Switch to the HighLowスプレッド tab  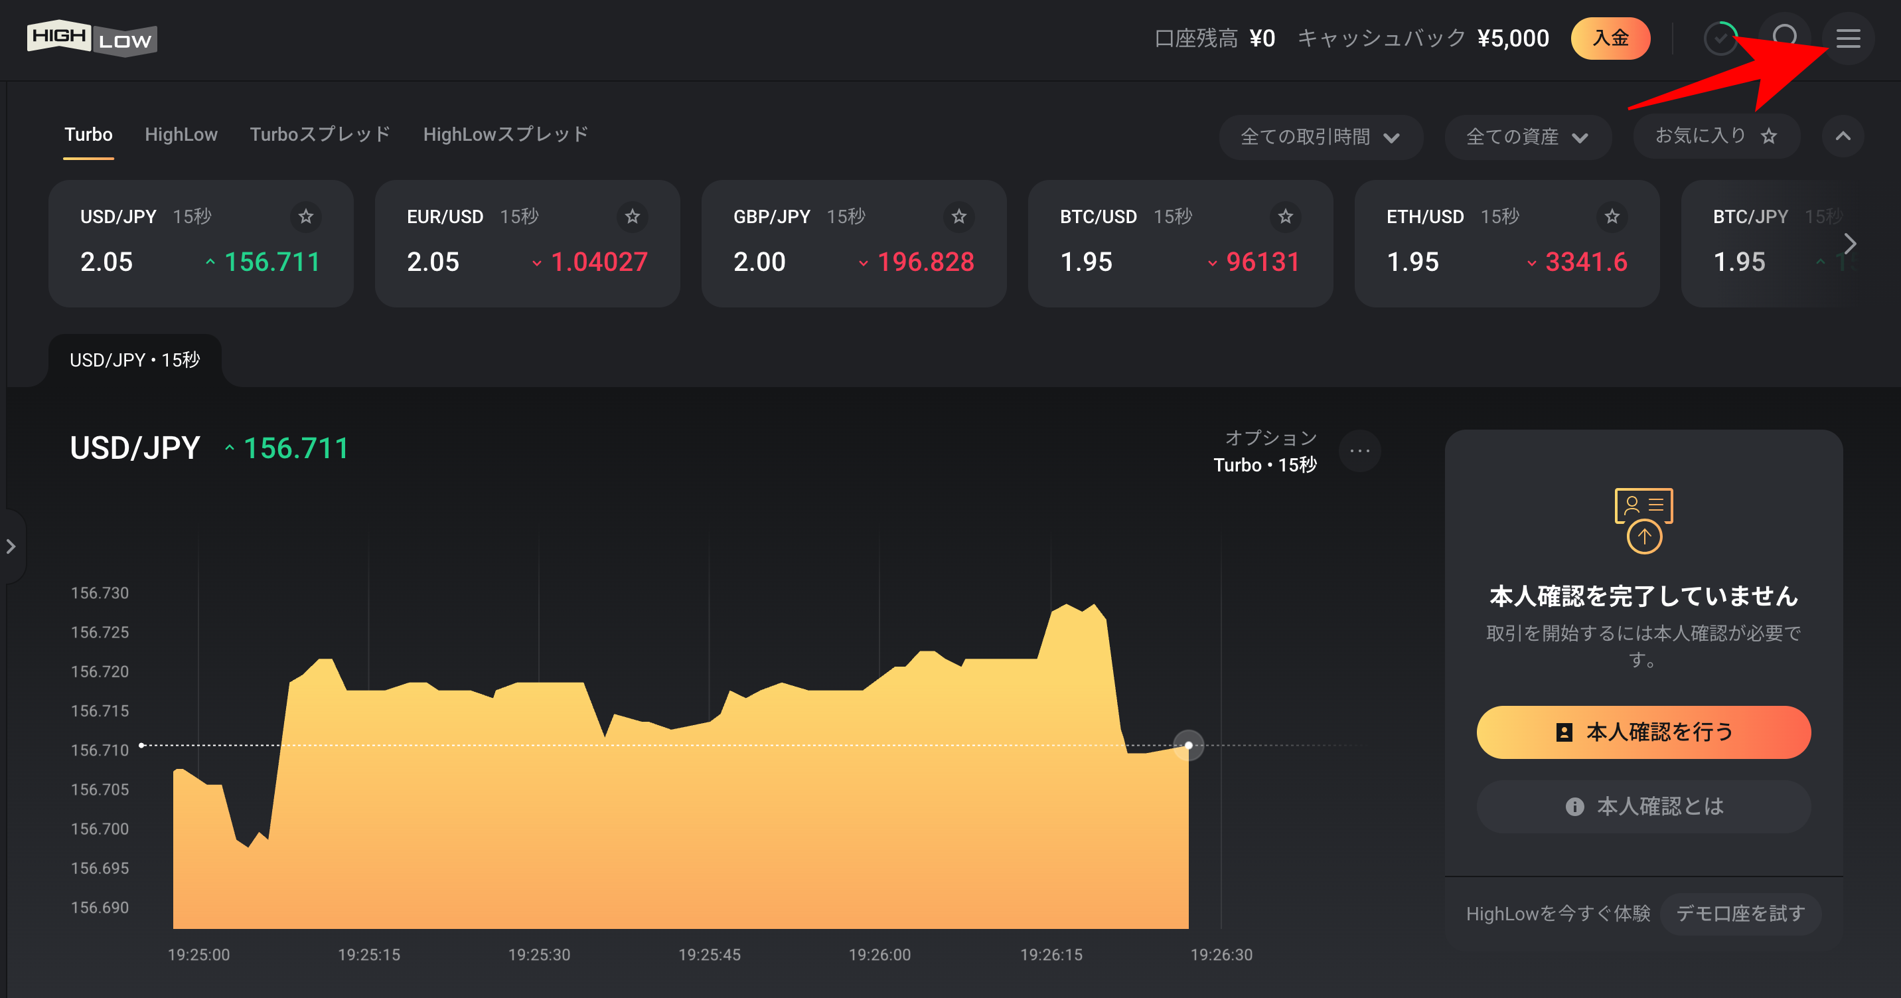point(506,134)
